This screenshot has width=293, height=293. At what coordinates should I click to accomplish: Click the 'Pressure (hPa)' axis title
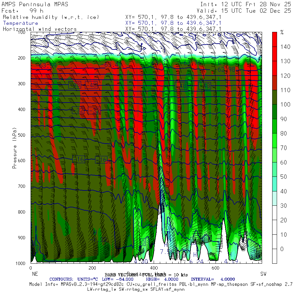(x=14, y=148)
